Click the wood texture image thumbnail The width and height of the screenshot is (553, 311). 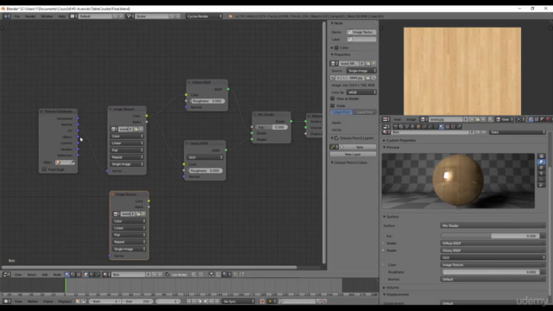[x=462, y=71]
